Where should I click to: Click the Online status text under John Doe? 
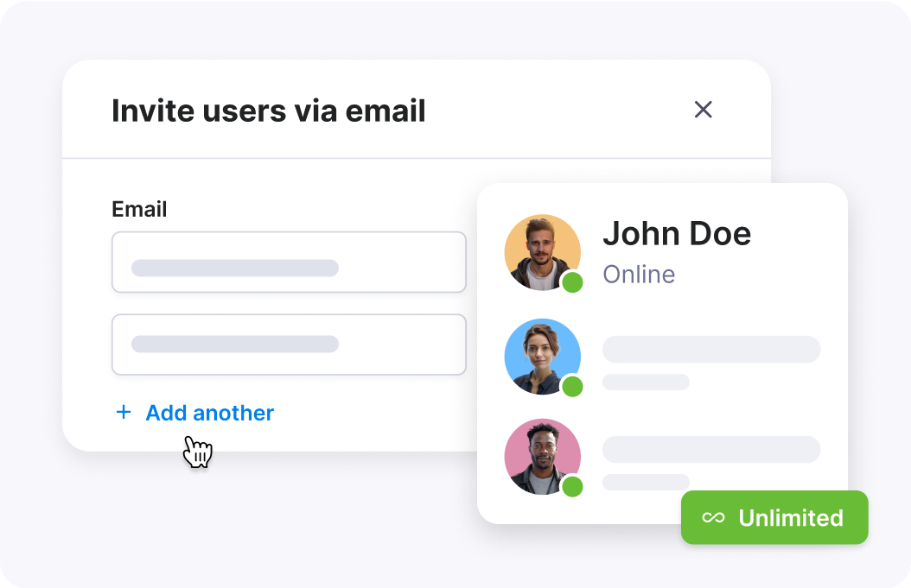639,275
